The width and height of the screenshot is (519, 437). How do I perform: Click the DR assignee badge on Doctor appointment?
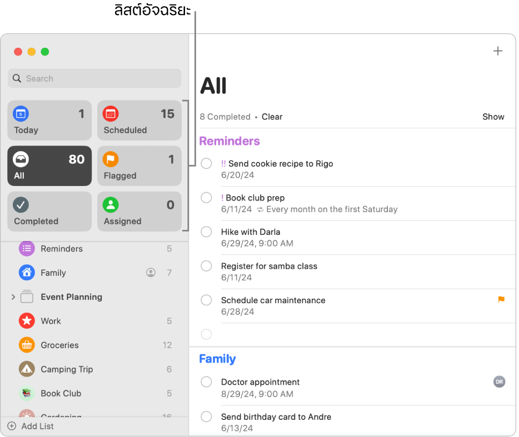tap(499, 382)
